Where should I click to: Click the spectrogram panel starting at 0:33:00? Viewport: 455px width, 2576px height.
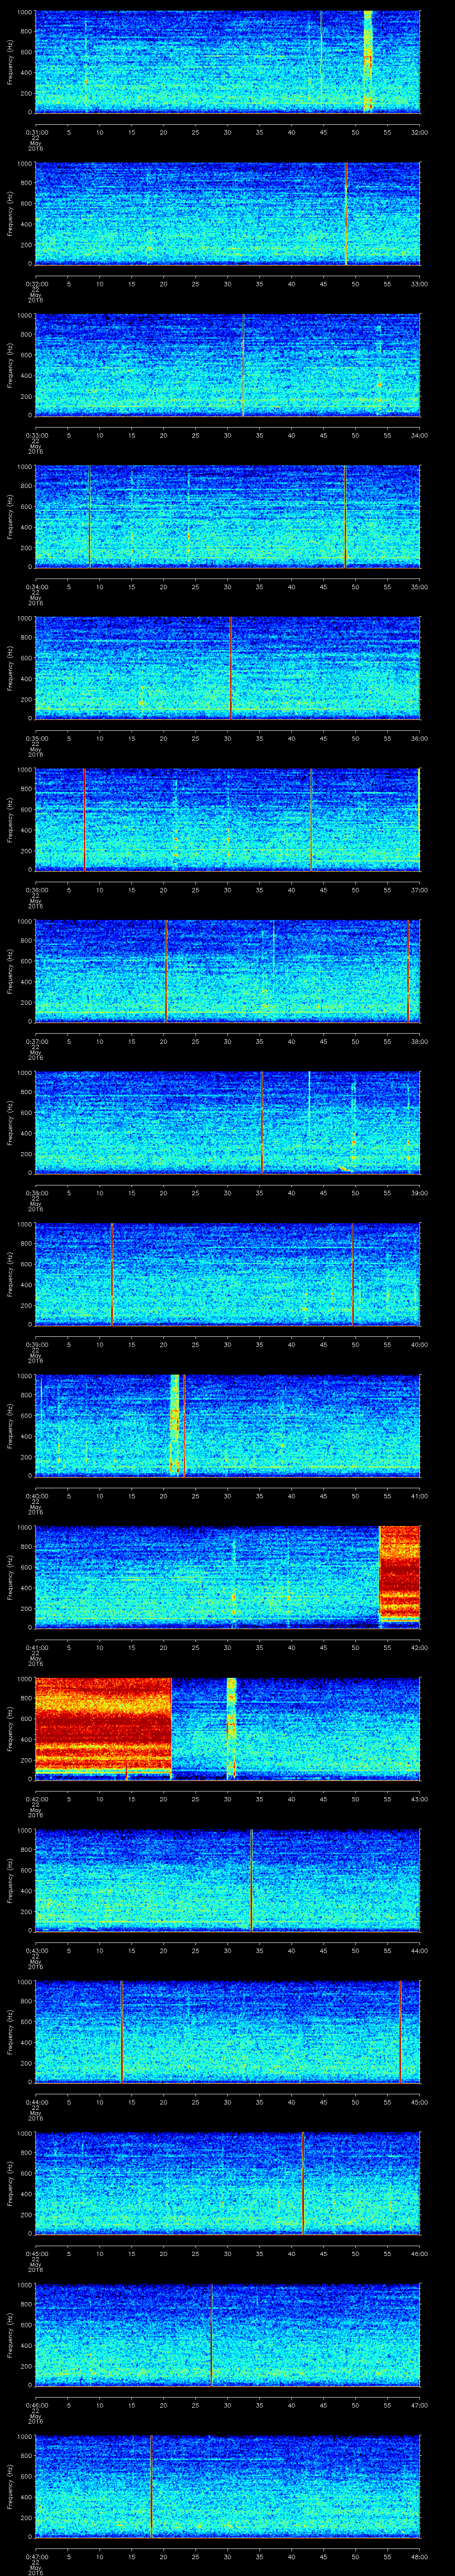(x=228, y=365)
